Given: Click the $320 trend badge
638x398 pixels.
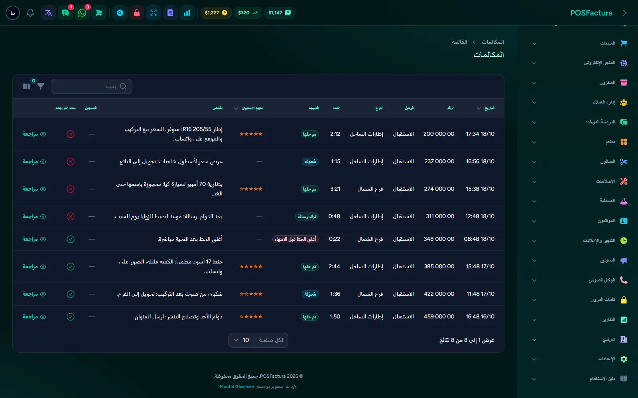Looking at the screenshot, I should coord(248,13).
